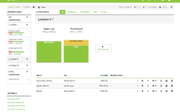This screenshot has width=180, height=112.
Task: Delete the Agricultural diesel row with trash
Action: (x=172, y=81)
